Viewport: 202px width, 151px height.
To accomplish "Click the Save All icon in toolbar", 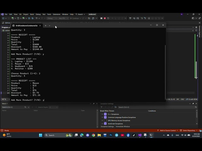I will click(x=33, y=18).
